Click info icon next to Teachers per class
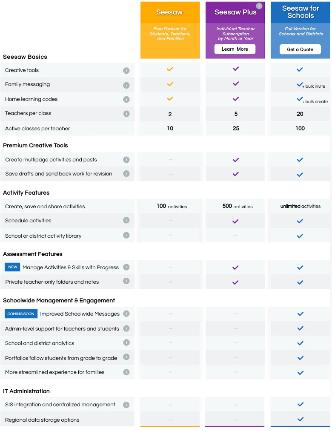 point(126,114)
